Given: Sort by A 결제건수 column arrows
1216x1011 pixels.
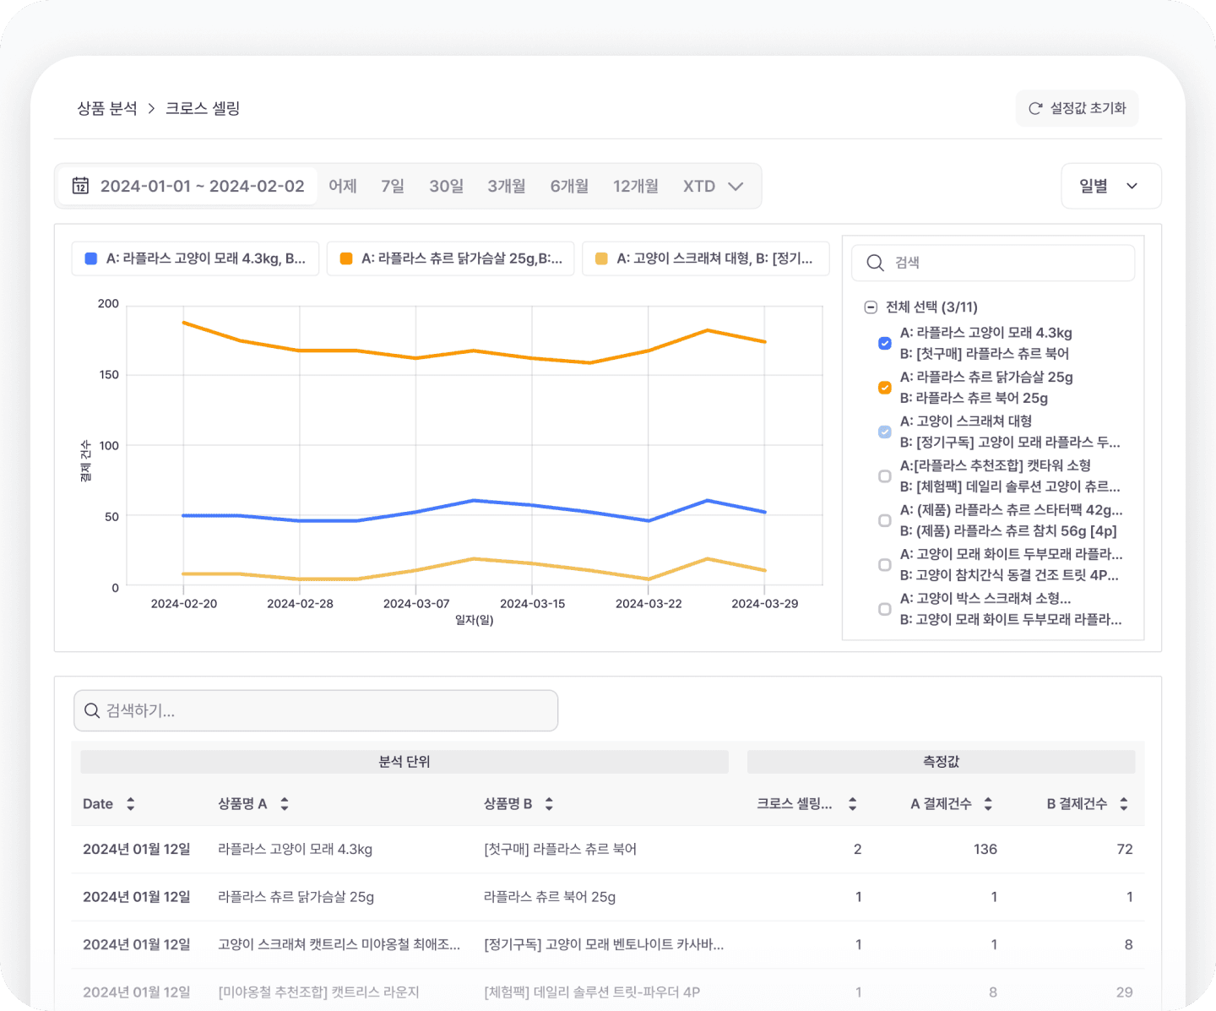Looking at the screenshot, I should (988, 804).
